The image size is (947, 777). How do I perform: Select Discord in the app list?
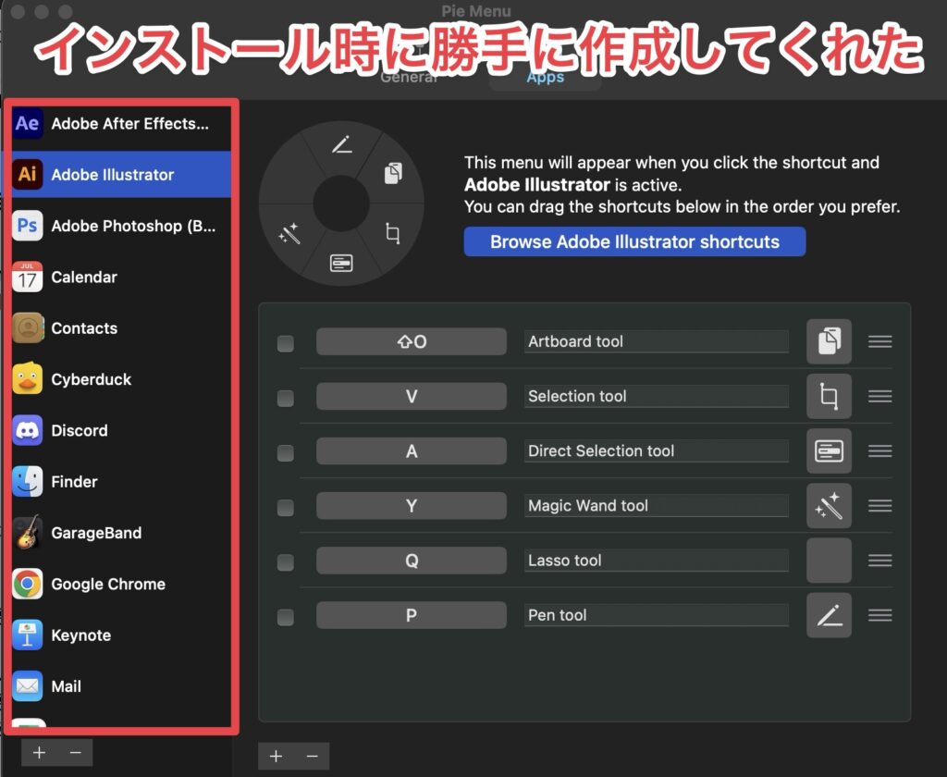tap(121, 431)
